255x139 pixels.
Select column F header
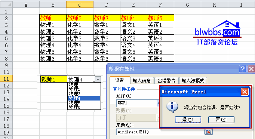tap(160, 5)
